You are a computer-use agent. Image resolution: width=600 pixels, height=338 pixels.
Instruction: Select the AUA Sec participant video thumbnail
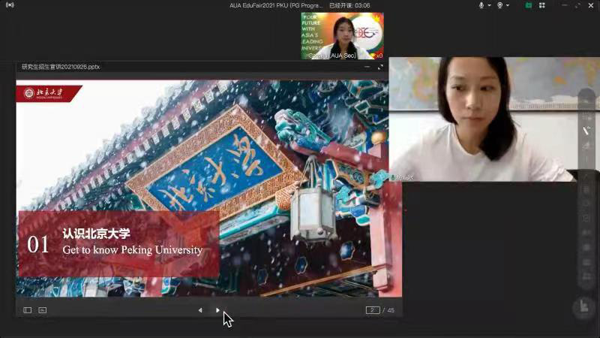pos(342,36)
